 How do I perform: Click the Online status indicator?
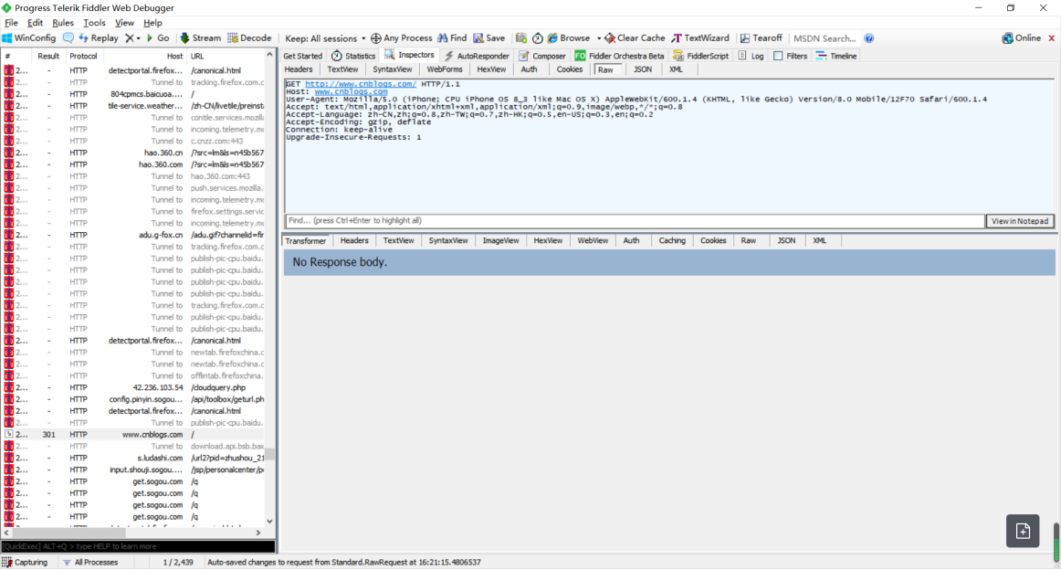1021,38
